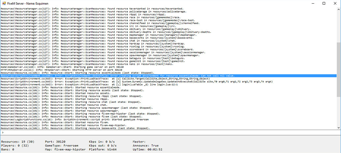Image resolution: width=341 pixels, height=153 pixels.
Task: Select the log line 'Found resource baseevents'
Action: 97,38
